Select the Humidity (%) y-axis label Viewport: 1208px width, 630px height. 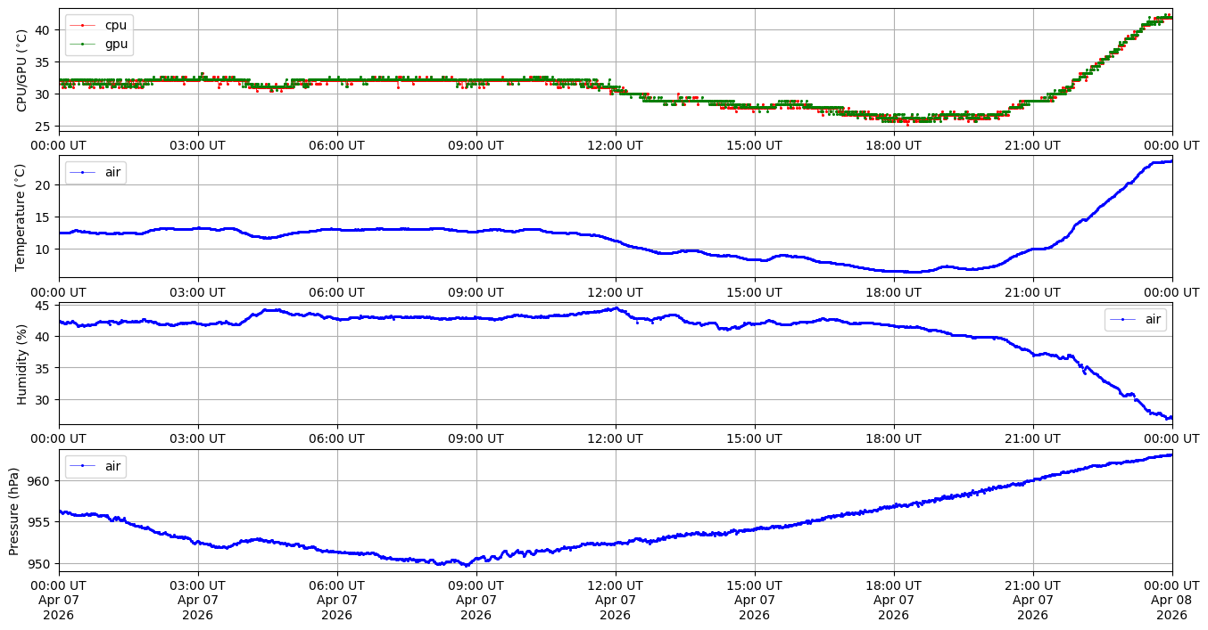coord(22,364)
